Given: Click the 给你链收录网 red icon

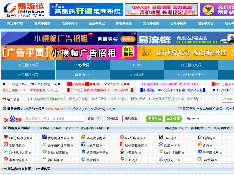Looking at the screenshot, I should (122, 144).
